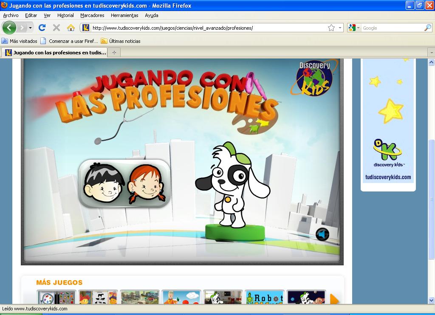Open the Más visitados bookmark folder
435x315 pixels.
(20, 41)
